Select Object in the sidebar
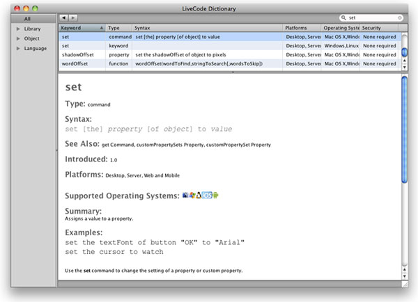Screen dimensions: 418x302 [x=32, y=38]
